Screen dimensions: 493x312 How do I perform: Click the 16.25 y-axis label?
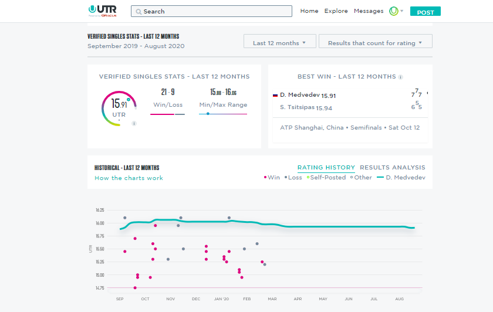pyautogui.click(x=100, y=210)
